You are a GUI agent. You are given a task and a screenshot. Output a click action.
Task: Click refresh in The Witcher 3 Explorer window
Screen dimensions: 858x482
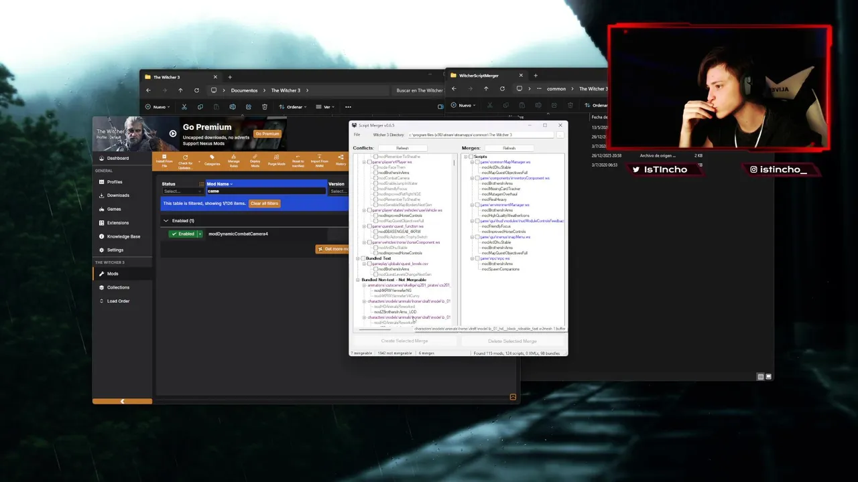click(196, 90)
